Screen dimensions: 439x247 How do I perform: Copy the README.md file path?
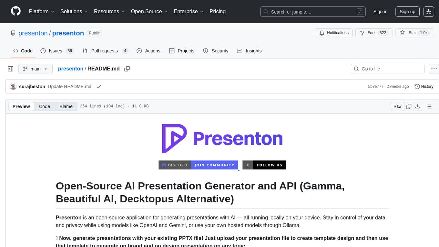coord(127,69)
